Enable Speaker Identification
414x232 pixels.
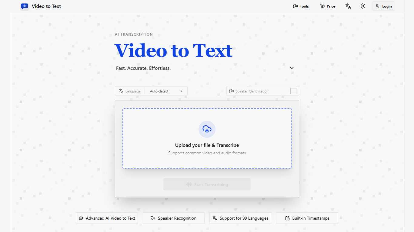(x=293, y=91)
